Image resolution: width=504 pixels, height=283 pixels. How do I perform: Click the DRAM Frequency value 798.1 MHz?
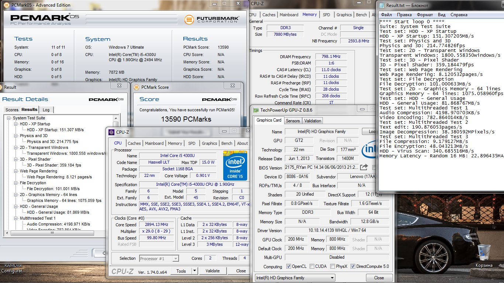331,57
